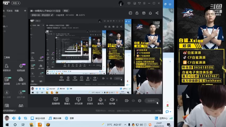Image resolution: width=226 pixels, height=127 pixels.
Task: Open stream settings gear
Action: pyautogui.click(x=139, y=101)
